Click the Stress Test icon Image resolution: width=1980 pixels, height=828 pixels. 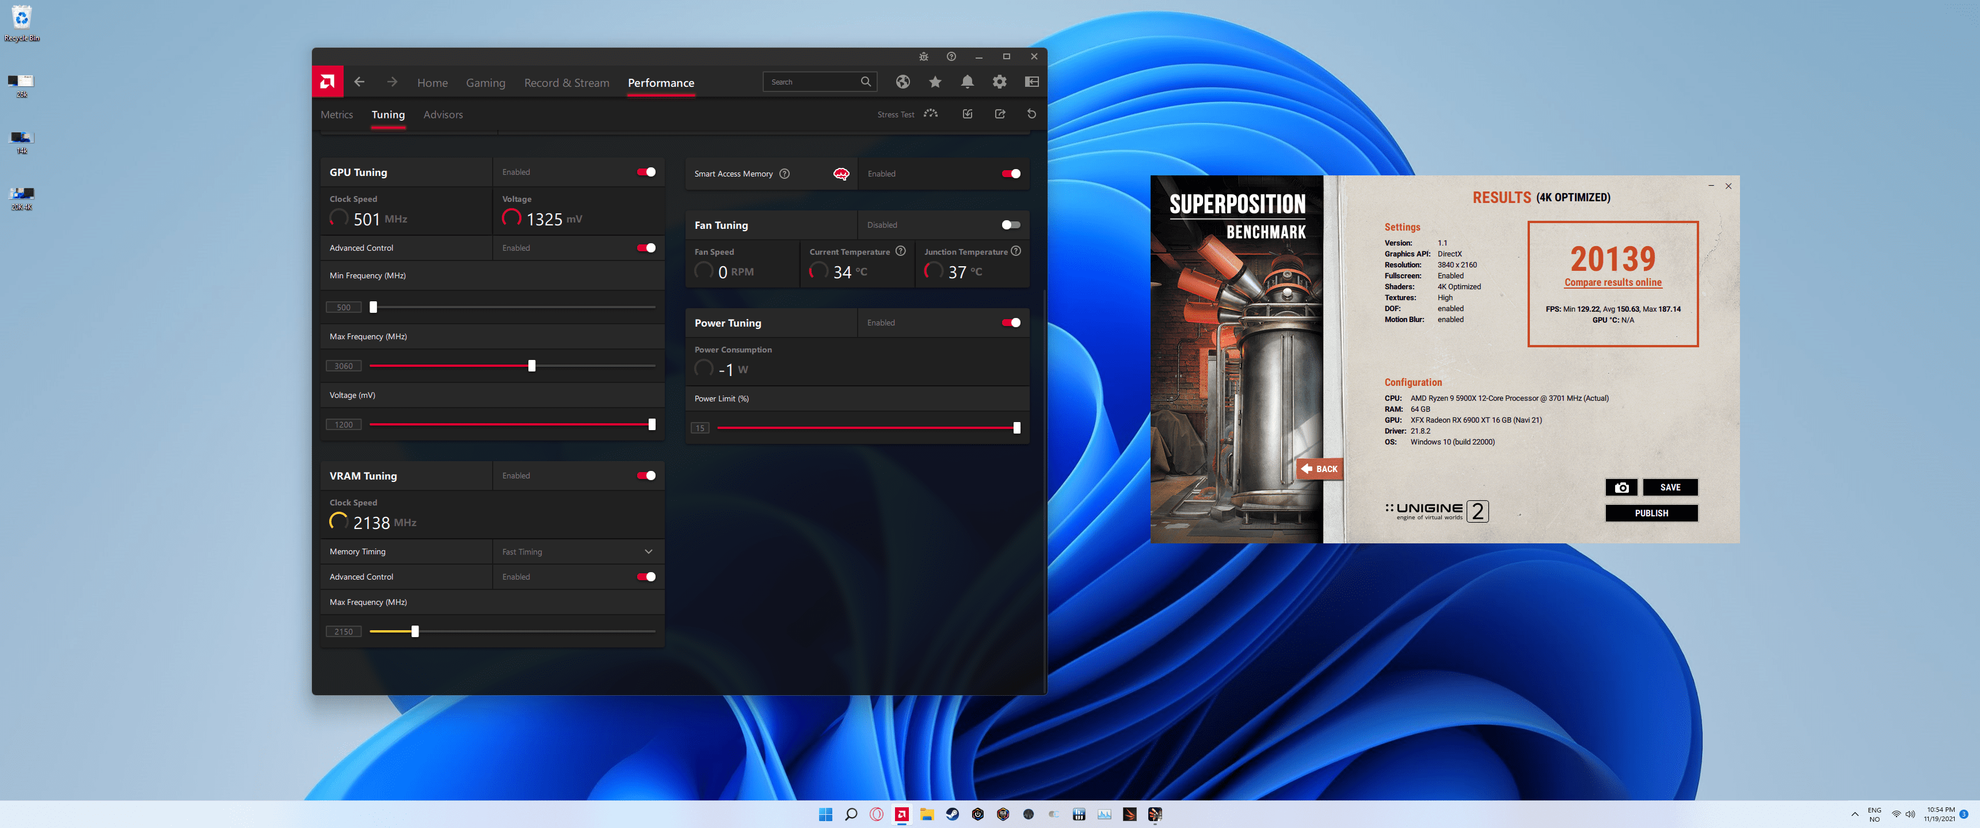click(x=931, y=114)
